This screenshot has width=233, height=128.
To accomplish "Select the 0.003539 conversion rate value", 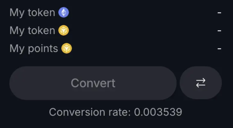I will click(x=158, y=112).
